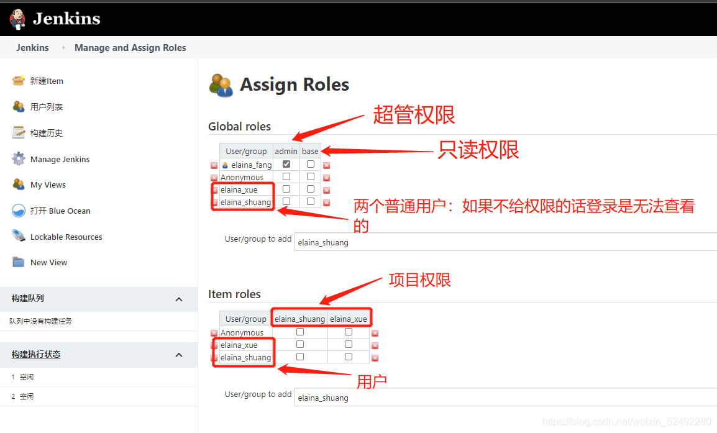The image size is (717, 433).
Task: Check admin role for global elaina_xue
Action: click(x=286, y=189)
